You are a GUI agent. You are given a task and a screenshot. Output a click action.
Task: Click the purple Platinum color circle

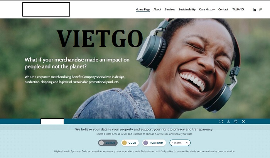click(x=146, y=143)
